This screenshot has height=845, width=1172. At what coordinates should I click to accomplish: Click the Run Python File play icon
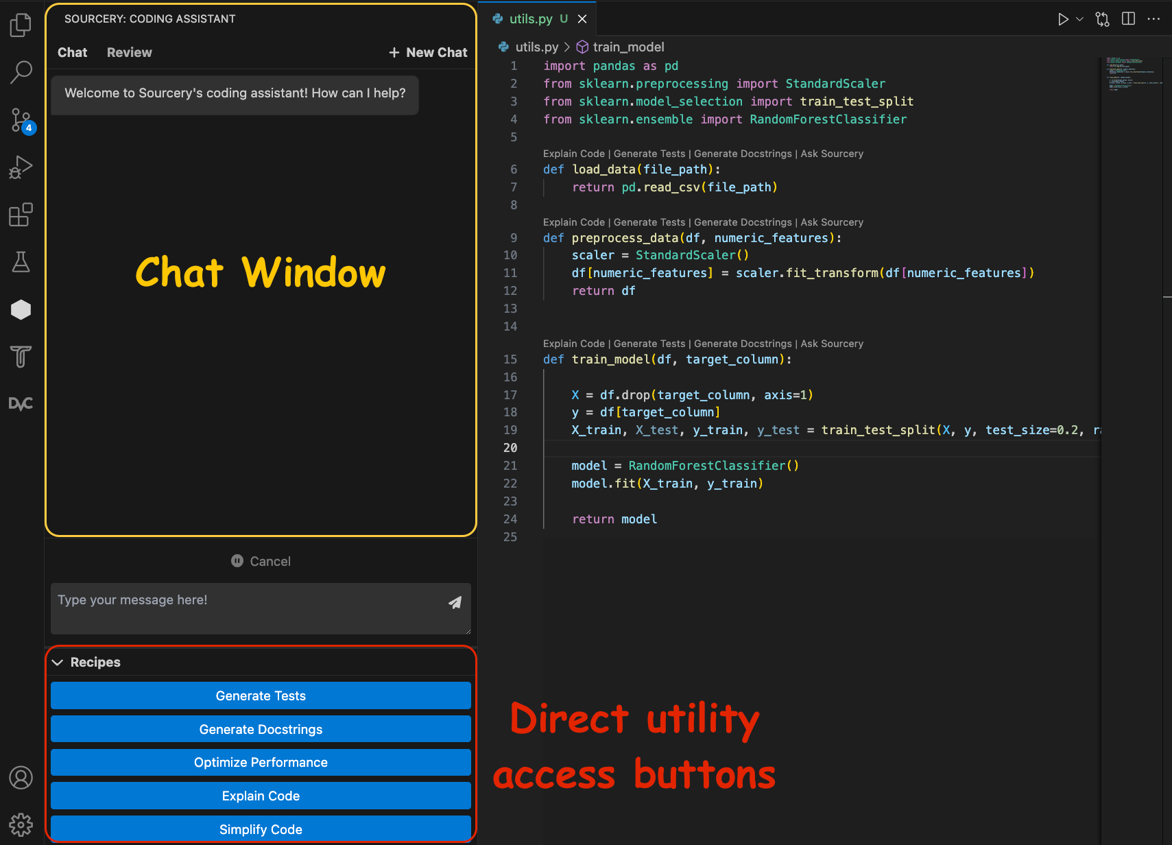click(1062, 19)
